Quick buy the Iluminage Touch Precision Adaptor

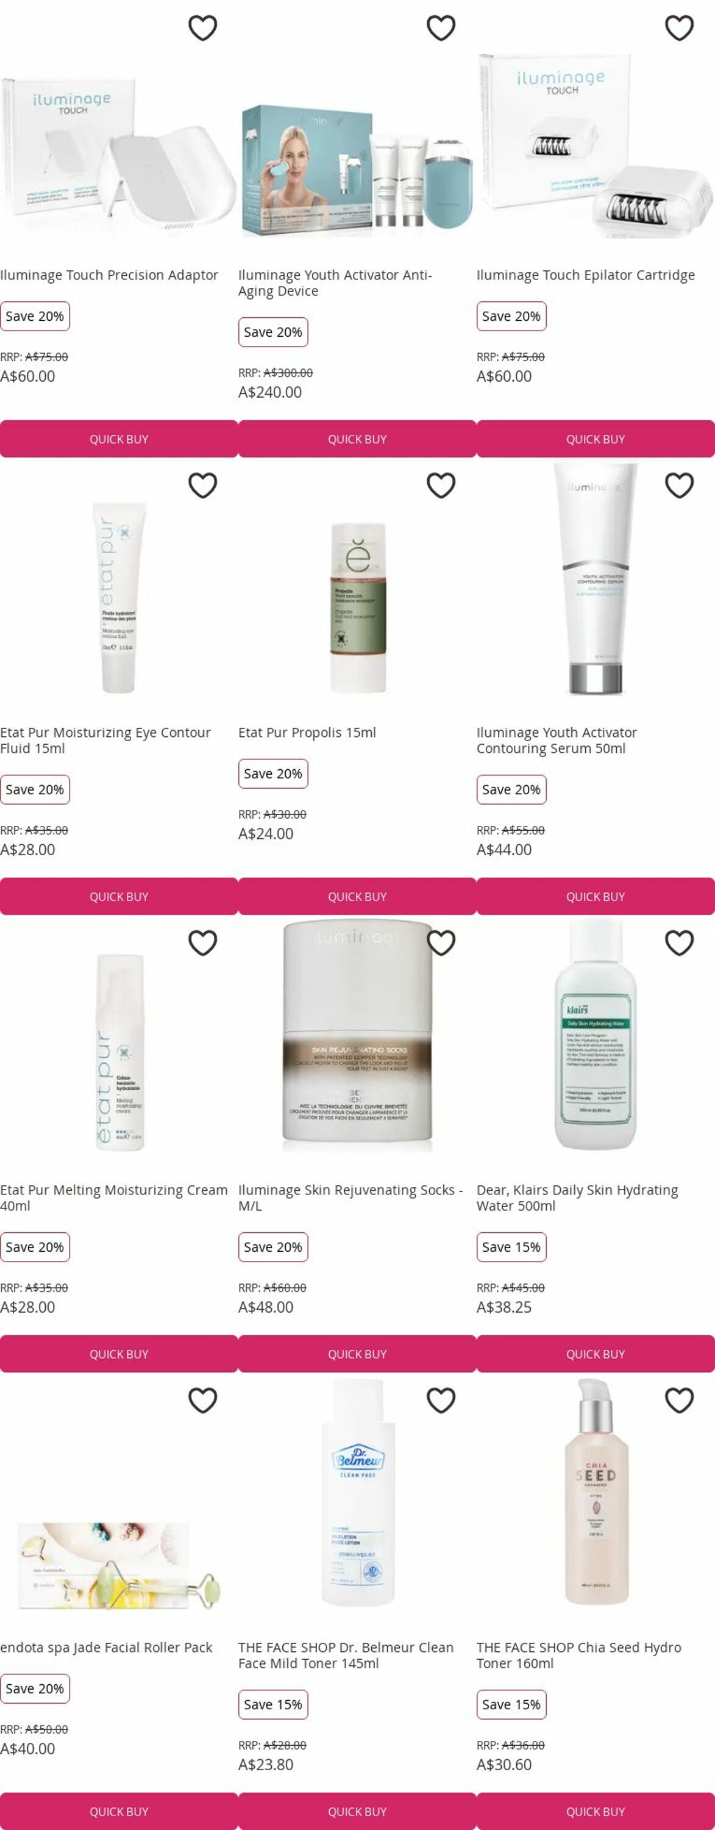(119, 439)
